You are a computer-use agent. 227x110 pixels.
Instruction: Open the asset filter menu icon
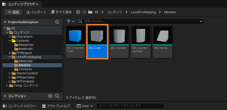point(70,21)
